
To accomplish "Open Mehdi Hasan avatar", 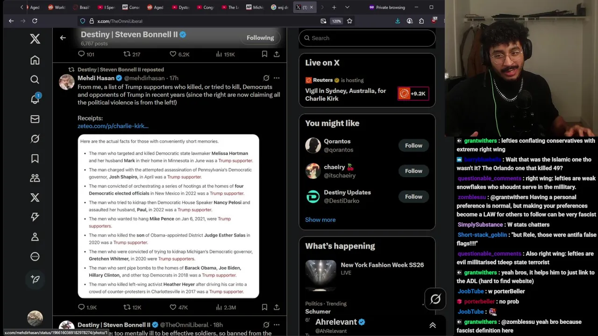I will (x=66, y=82).
